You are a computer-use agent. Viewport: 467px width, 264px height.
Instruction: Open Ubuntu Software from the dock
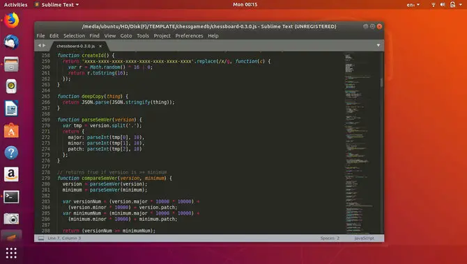(x=11, y=131)
